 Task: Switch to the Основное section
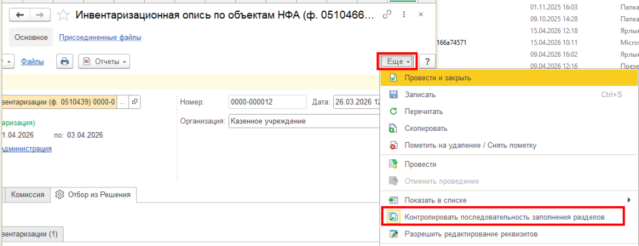(x=31, y=37)
